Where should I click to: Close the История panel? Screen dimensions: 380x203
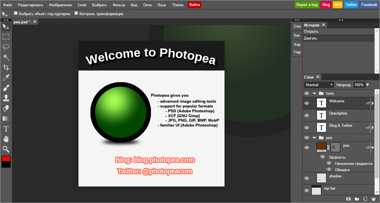pyautogui.click(x=324, y=25)
